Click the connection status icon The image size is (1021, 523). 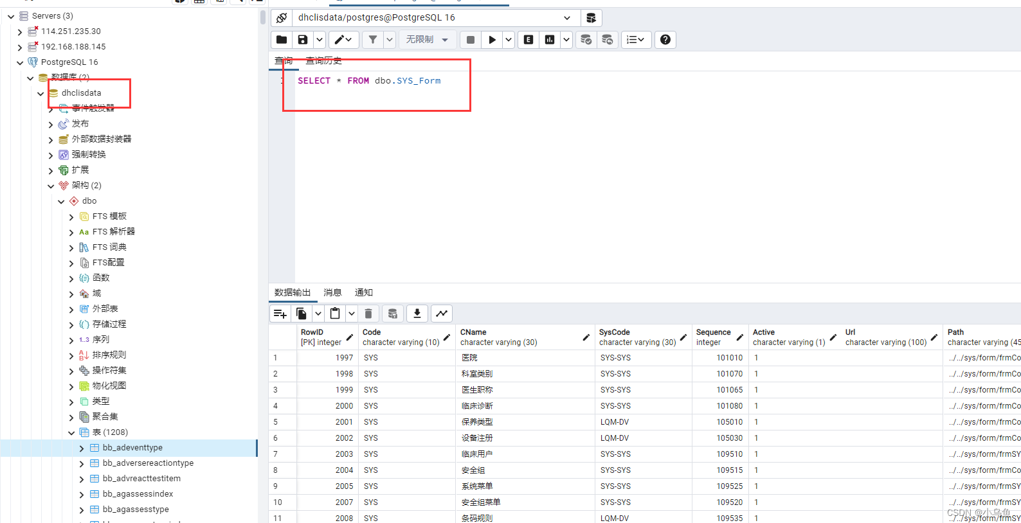coord(282,18)
